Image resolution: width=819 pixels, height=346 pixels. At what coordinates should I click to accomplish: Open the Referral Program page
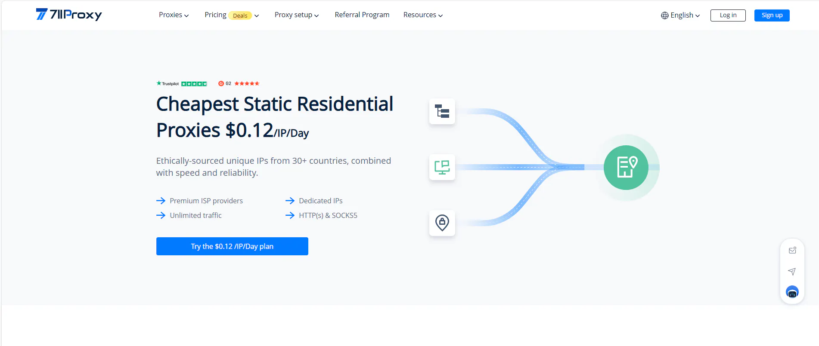[362, 15]
